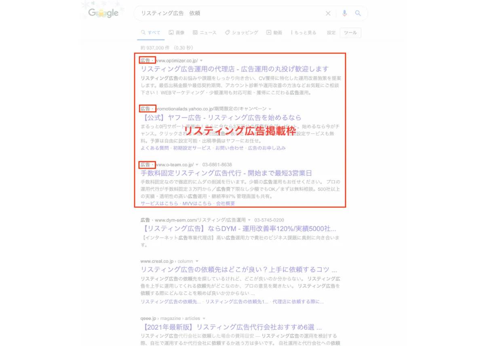
Task: Open the 会社概要 sitelink
Action: pyautogui.click(x=226, y=204)
